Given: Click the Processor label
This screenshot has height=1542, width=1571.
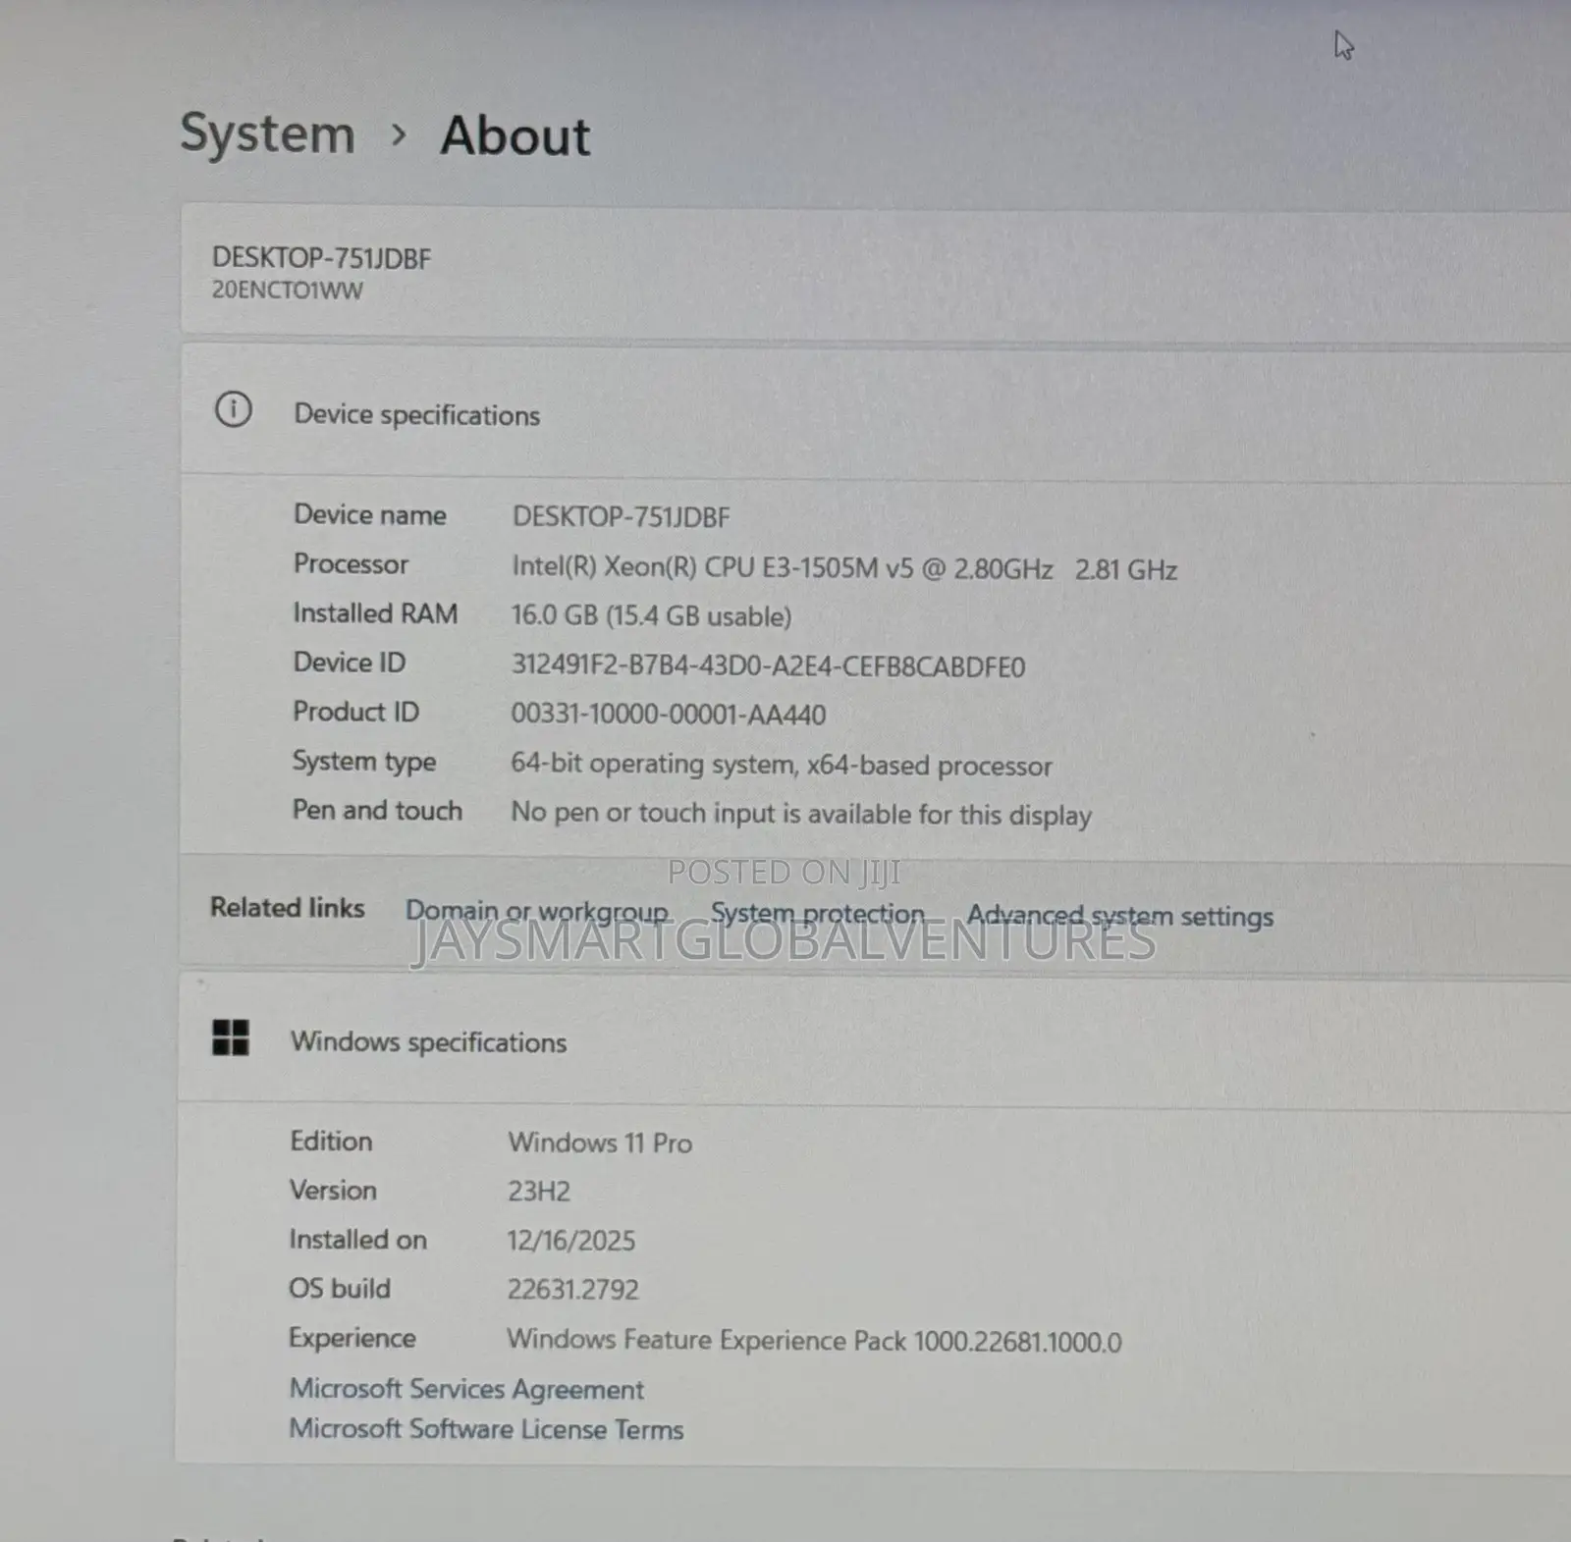Looking at the screenshot, I should [351, 564].
